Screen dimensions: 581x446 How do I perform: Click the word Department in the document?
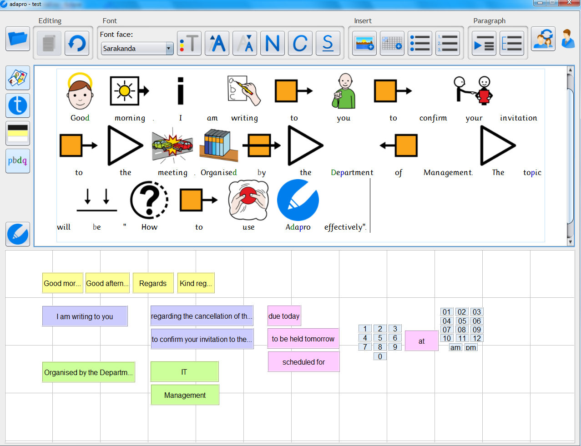pyautogui.click(x=352, y=173)
